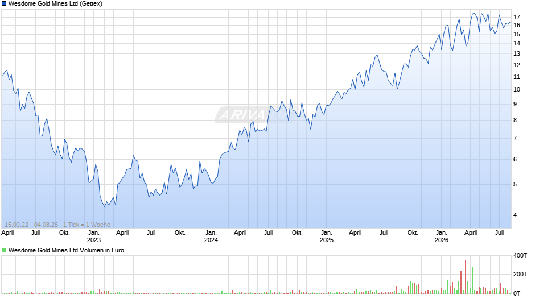Click the year label 2026 on the time axis

(x=442, y=240)
